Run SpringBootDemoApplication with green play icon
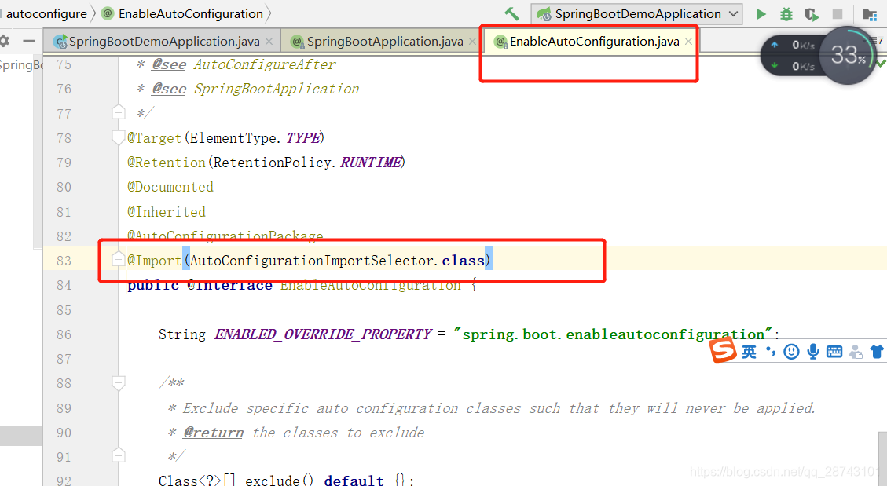 (x=759, y=13)
